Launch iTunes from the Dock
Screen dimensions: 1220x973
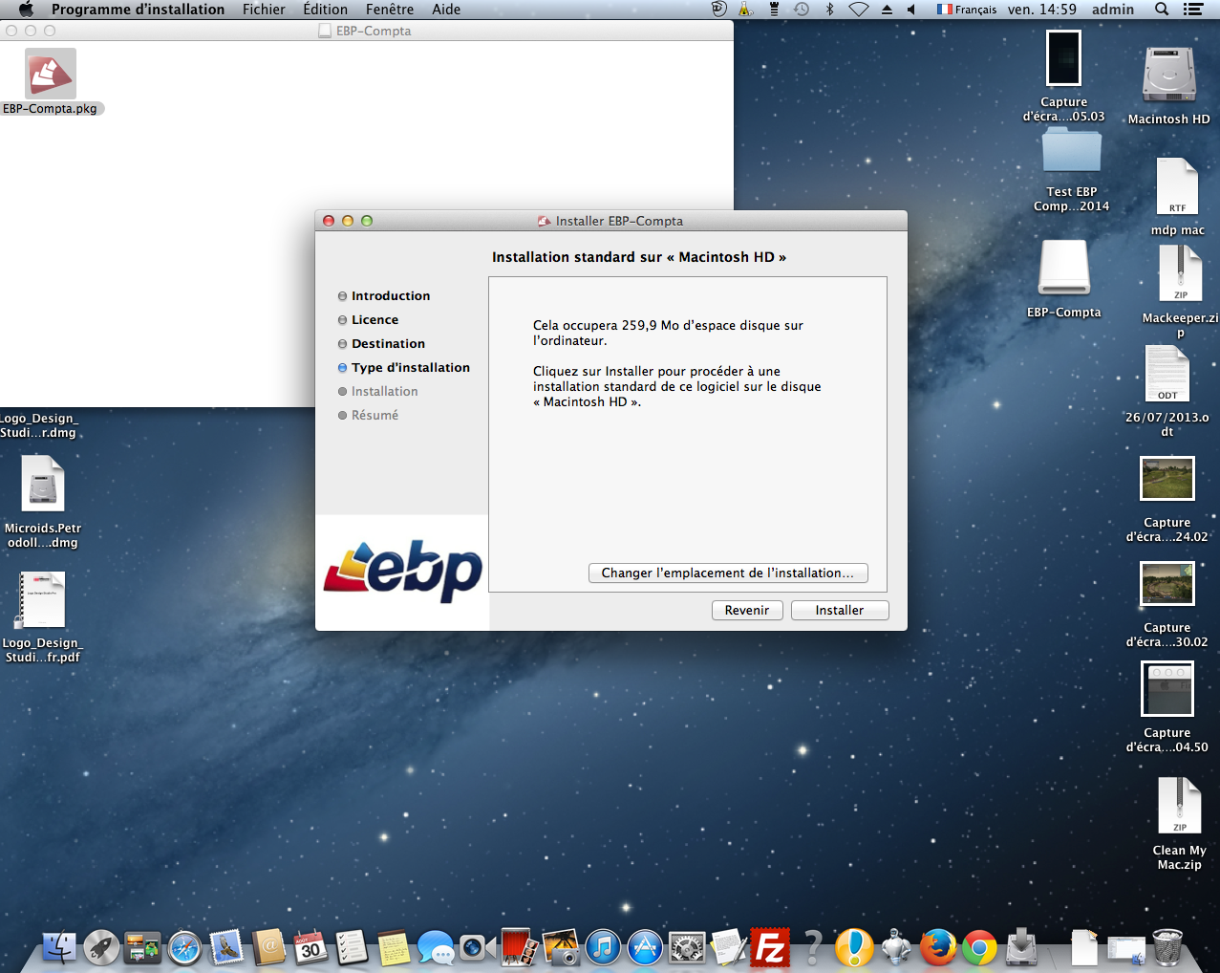pos(603,947)
